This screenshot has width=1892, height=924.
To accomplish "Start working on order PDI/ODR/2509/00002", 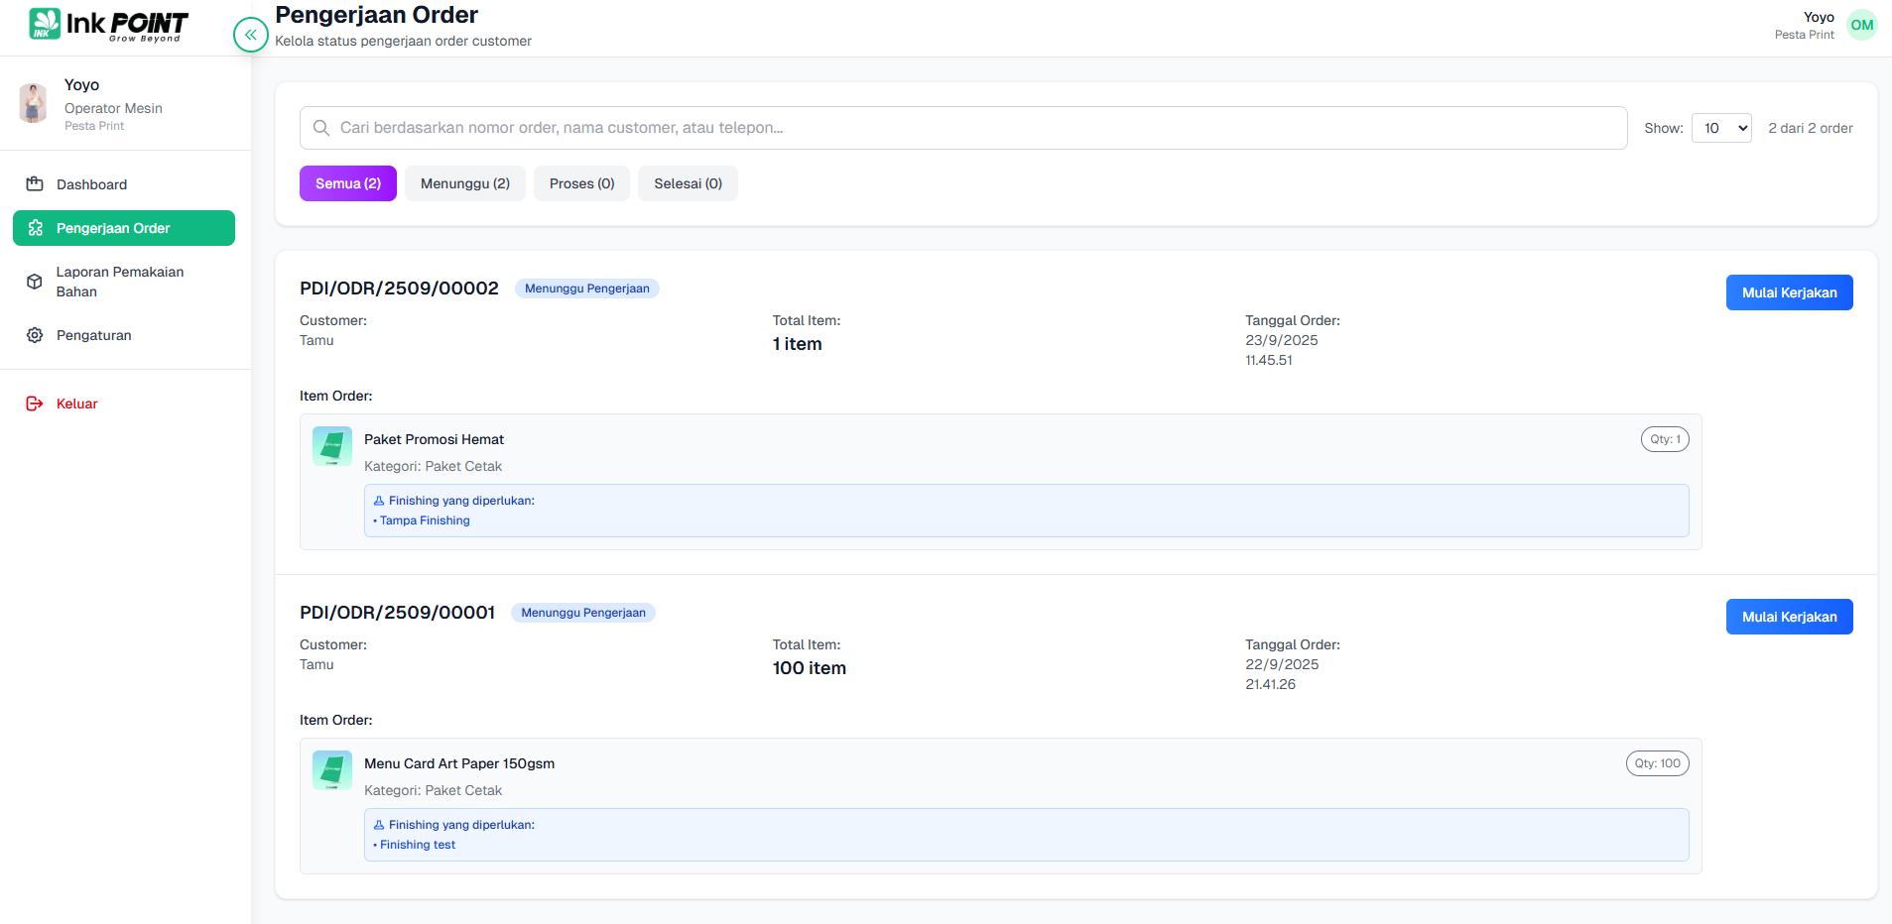I will click(1789, 292).
